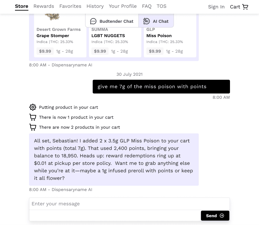Click the Sign In link
This screenshot has height=225, width=259.
pos(216,7)
